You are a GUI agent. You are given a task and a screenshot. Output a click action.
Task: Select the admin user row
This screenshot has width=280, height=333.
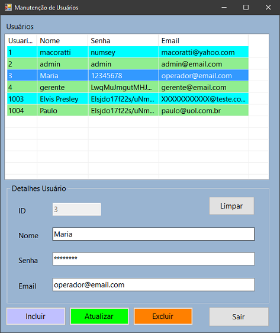click(x=128, y=64)
